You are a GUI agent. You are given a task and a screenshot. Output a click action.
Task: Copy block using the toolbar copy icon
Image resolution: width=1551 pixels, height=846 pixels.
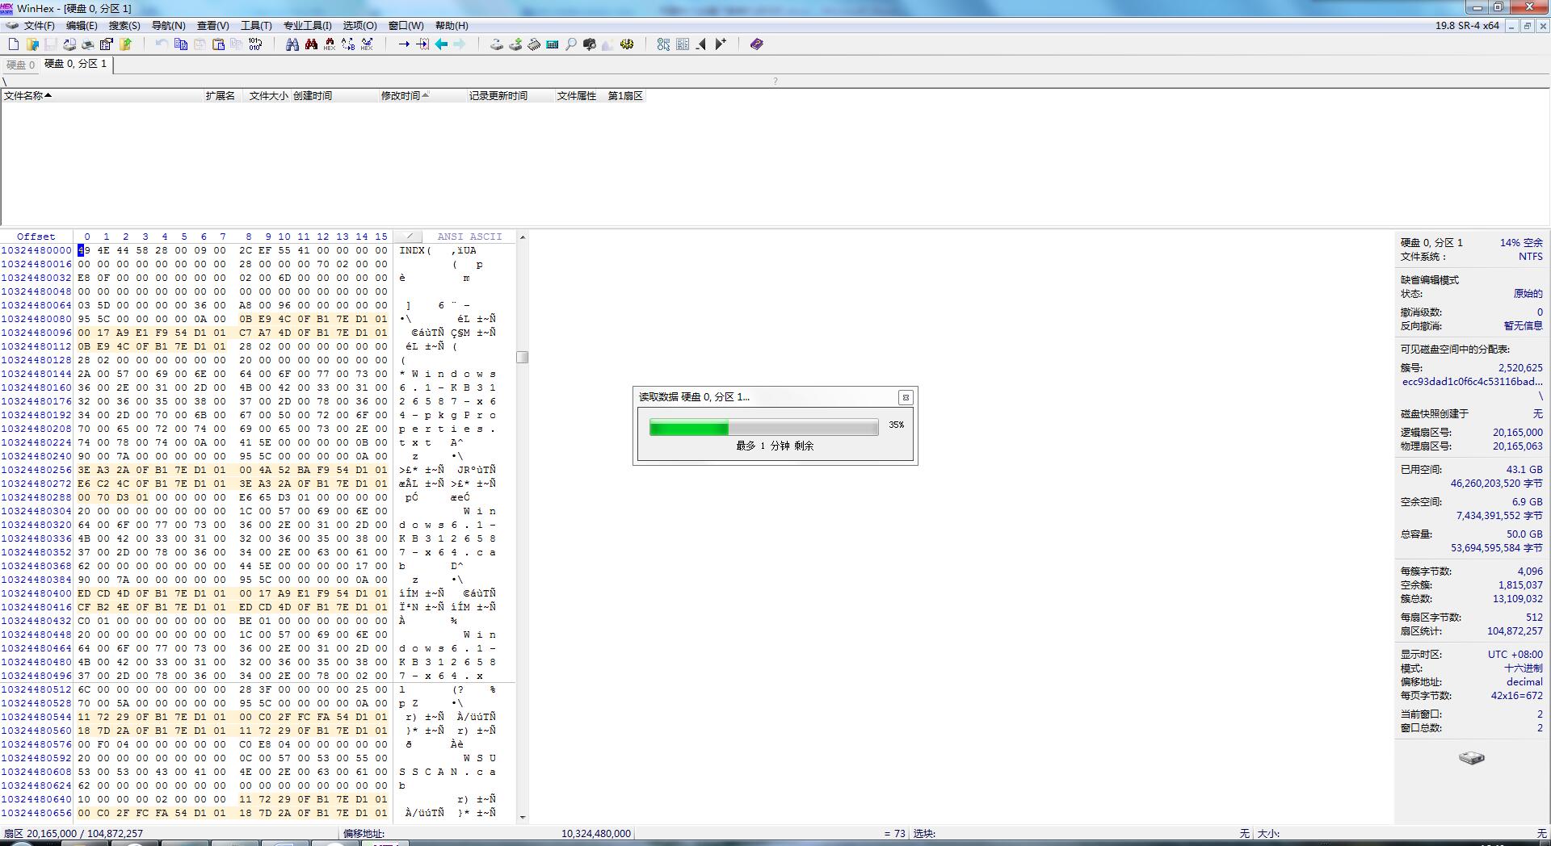181,44
